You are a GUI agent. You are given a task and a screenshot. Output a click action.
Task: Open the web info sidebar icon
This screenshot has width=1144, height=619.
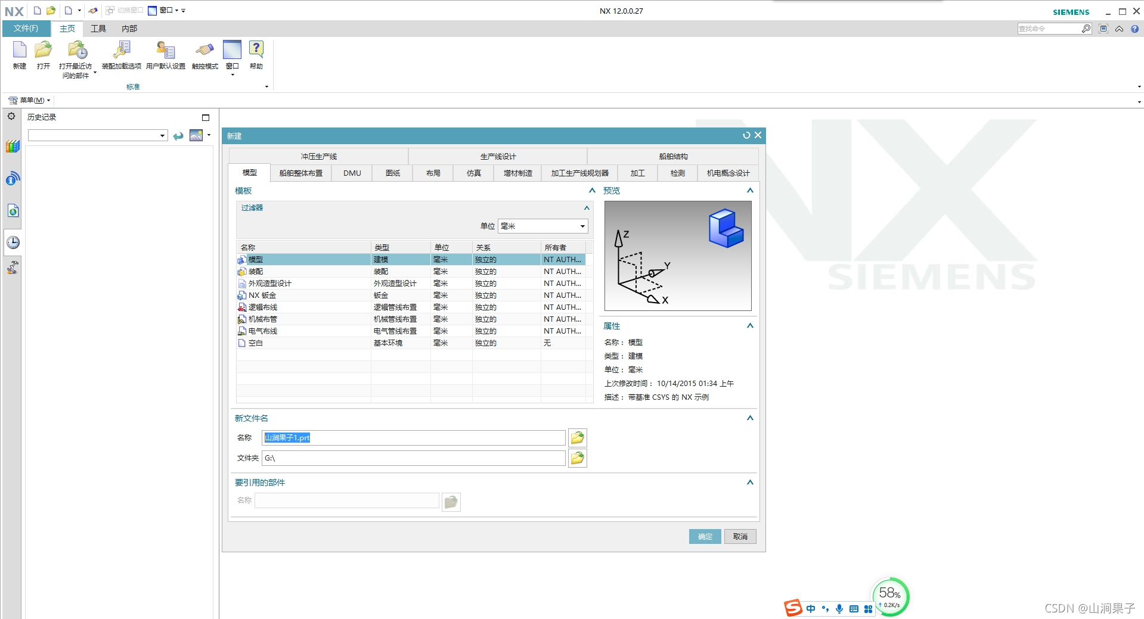click(13, 178)
